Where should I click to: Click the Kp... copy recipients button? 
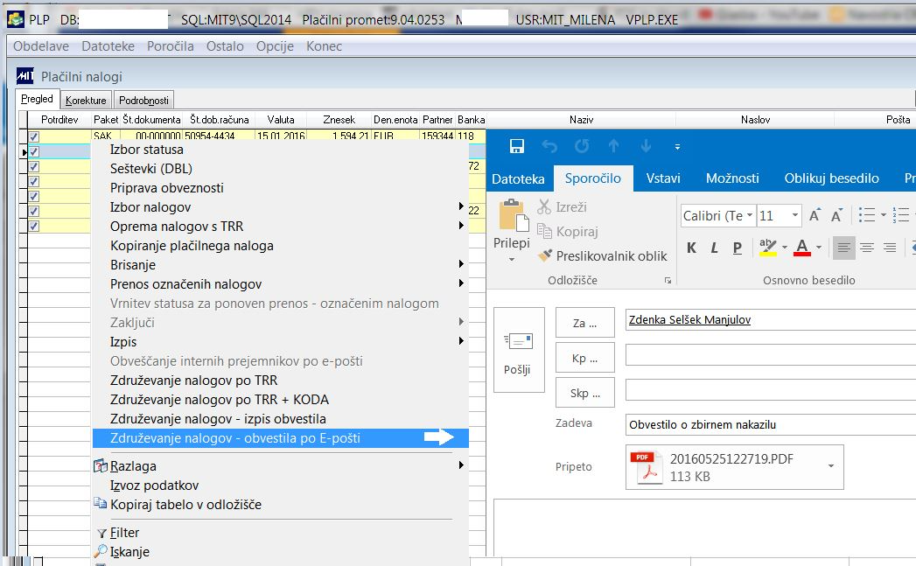pos(584,358)
